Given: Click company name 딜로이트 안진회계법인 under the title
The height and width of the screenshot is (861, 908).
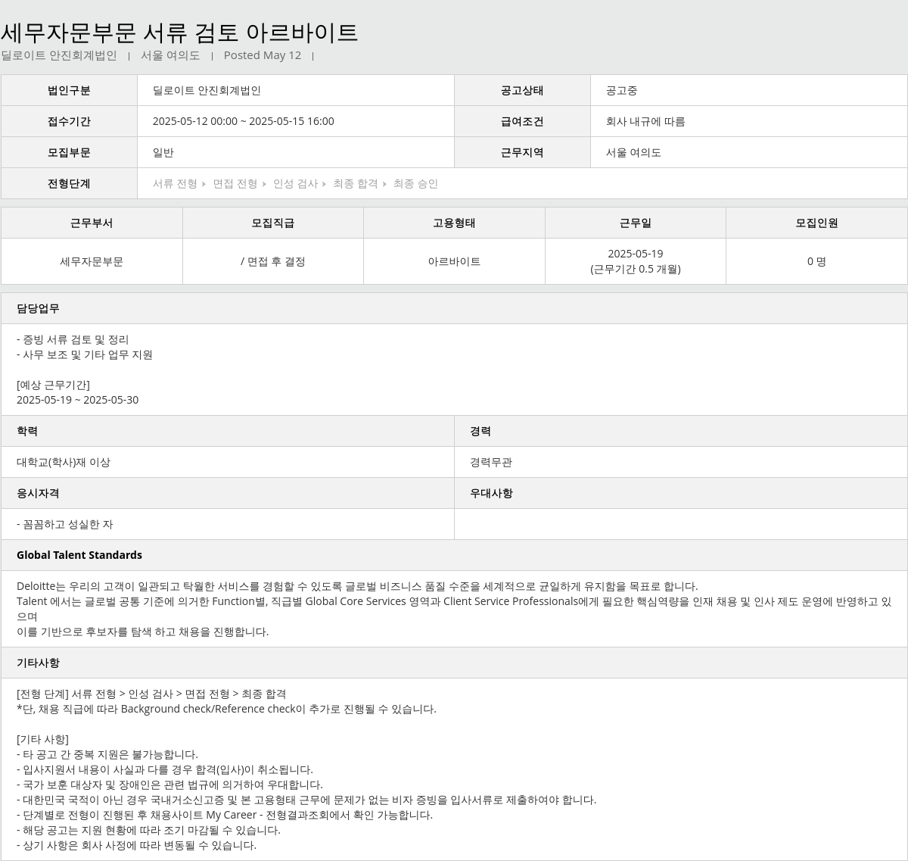Looking at the screenshot, I should click(x=59, y=55).
